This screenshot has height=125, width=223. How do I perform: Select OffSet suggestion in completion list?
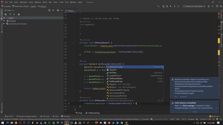(134, 73)
